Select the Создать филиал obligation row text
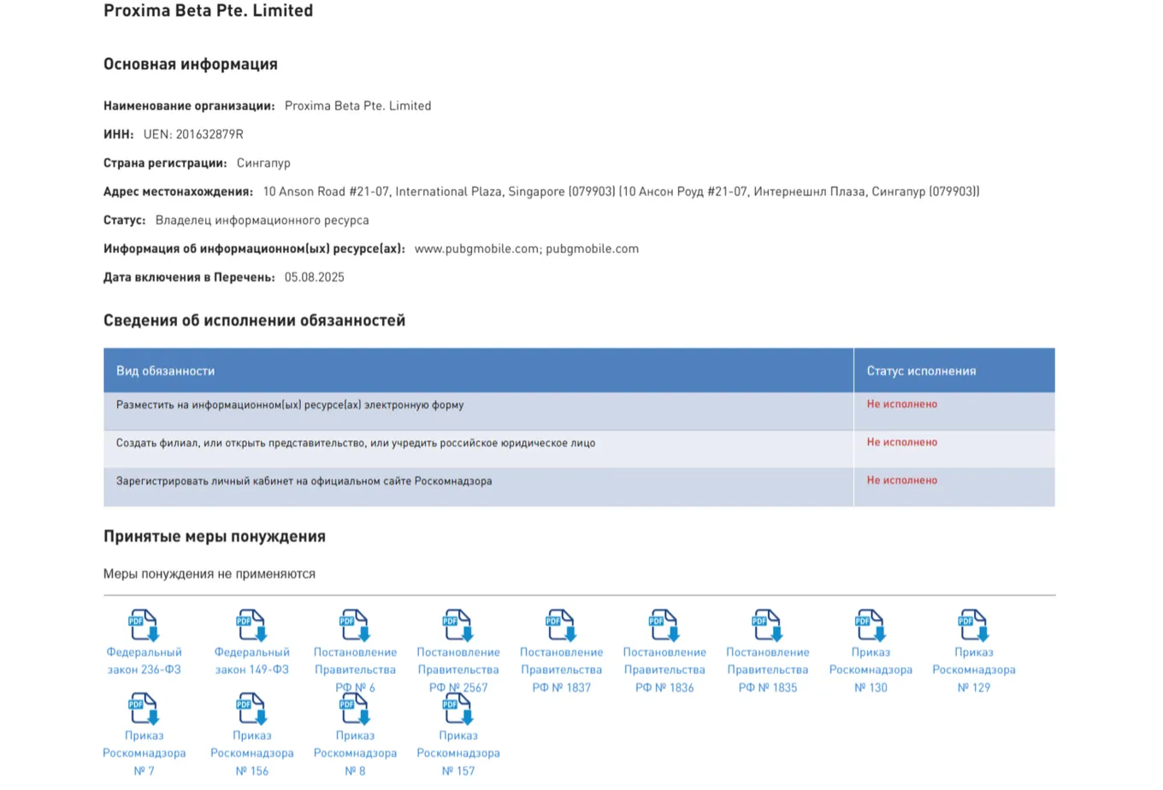The image size is (1163, 790). pyautogui.click(x=356, y=443)
